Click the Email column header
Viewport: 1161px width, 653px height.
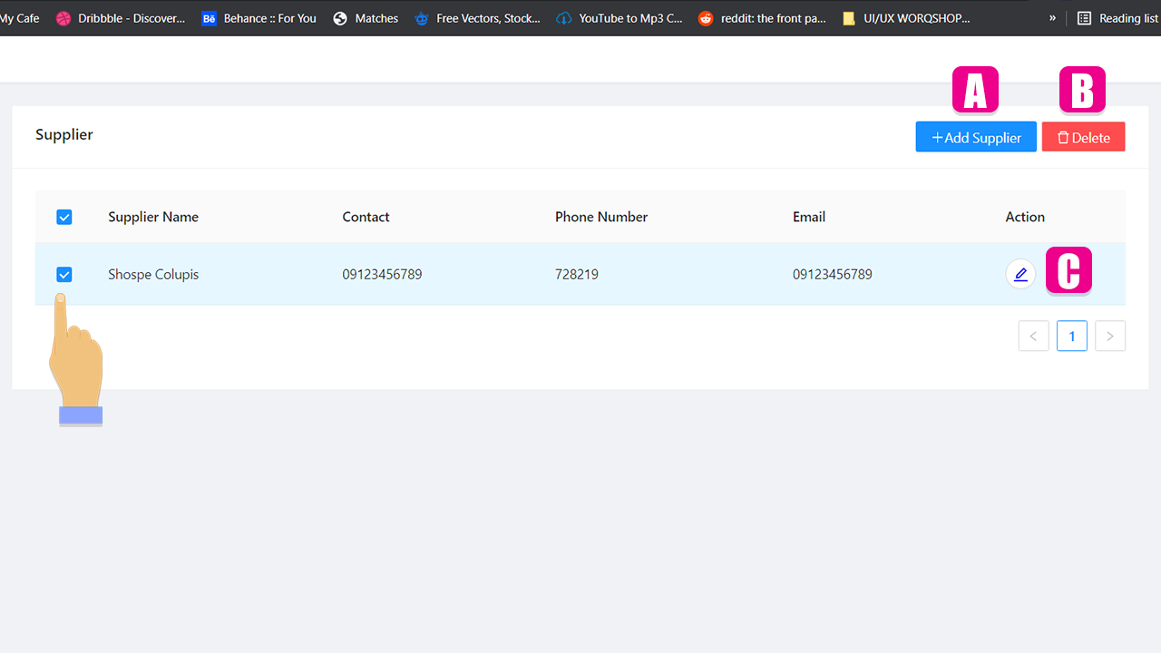(809, 217)
